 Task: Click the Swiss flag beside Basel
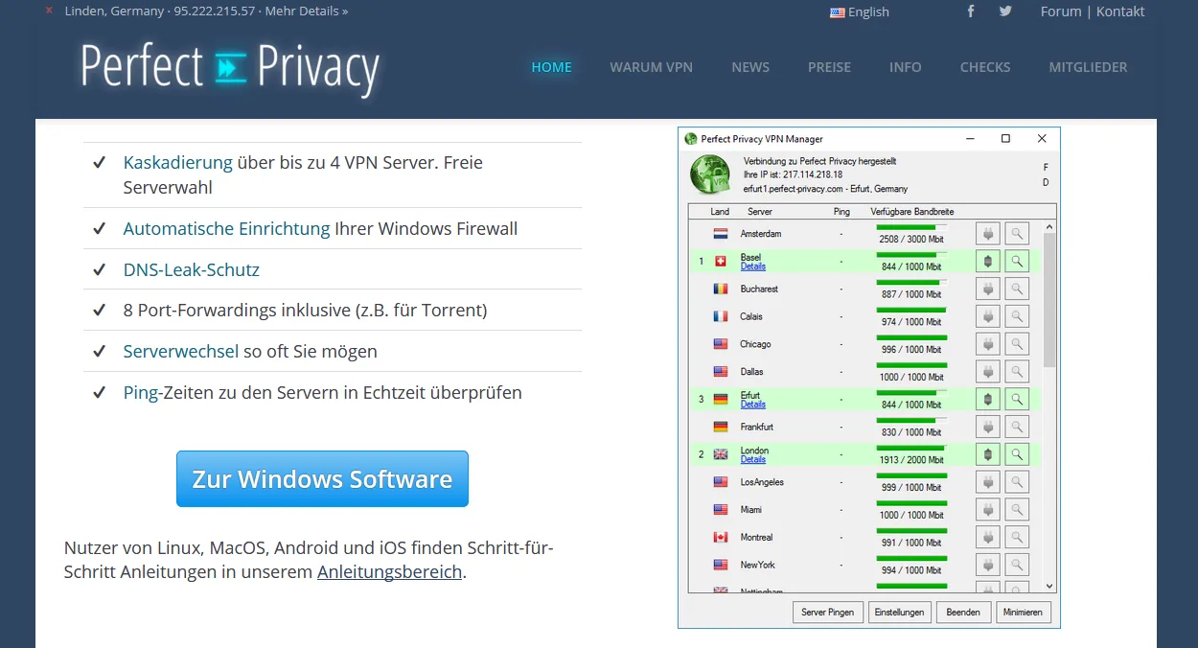click(721, 261)
